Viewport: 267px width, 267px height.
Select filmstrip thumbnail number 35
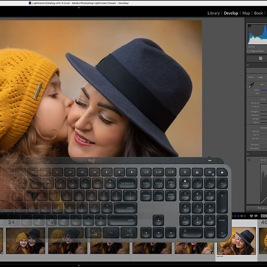point(68,241)
